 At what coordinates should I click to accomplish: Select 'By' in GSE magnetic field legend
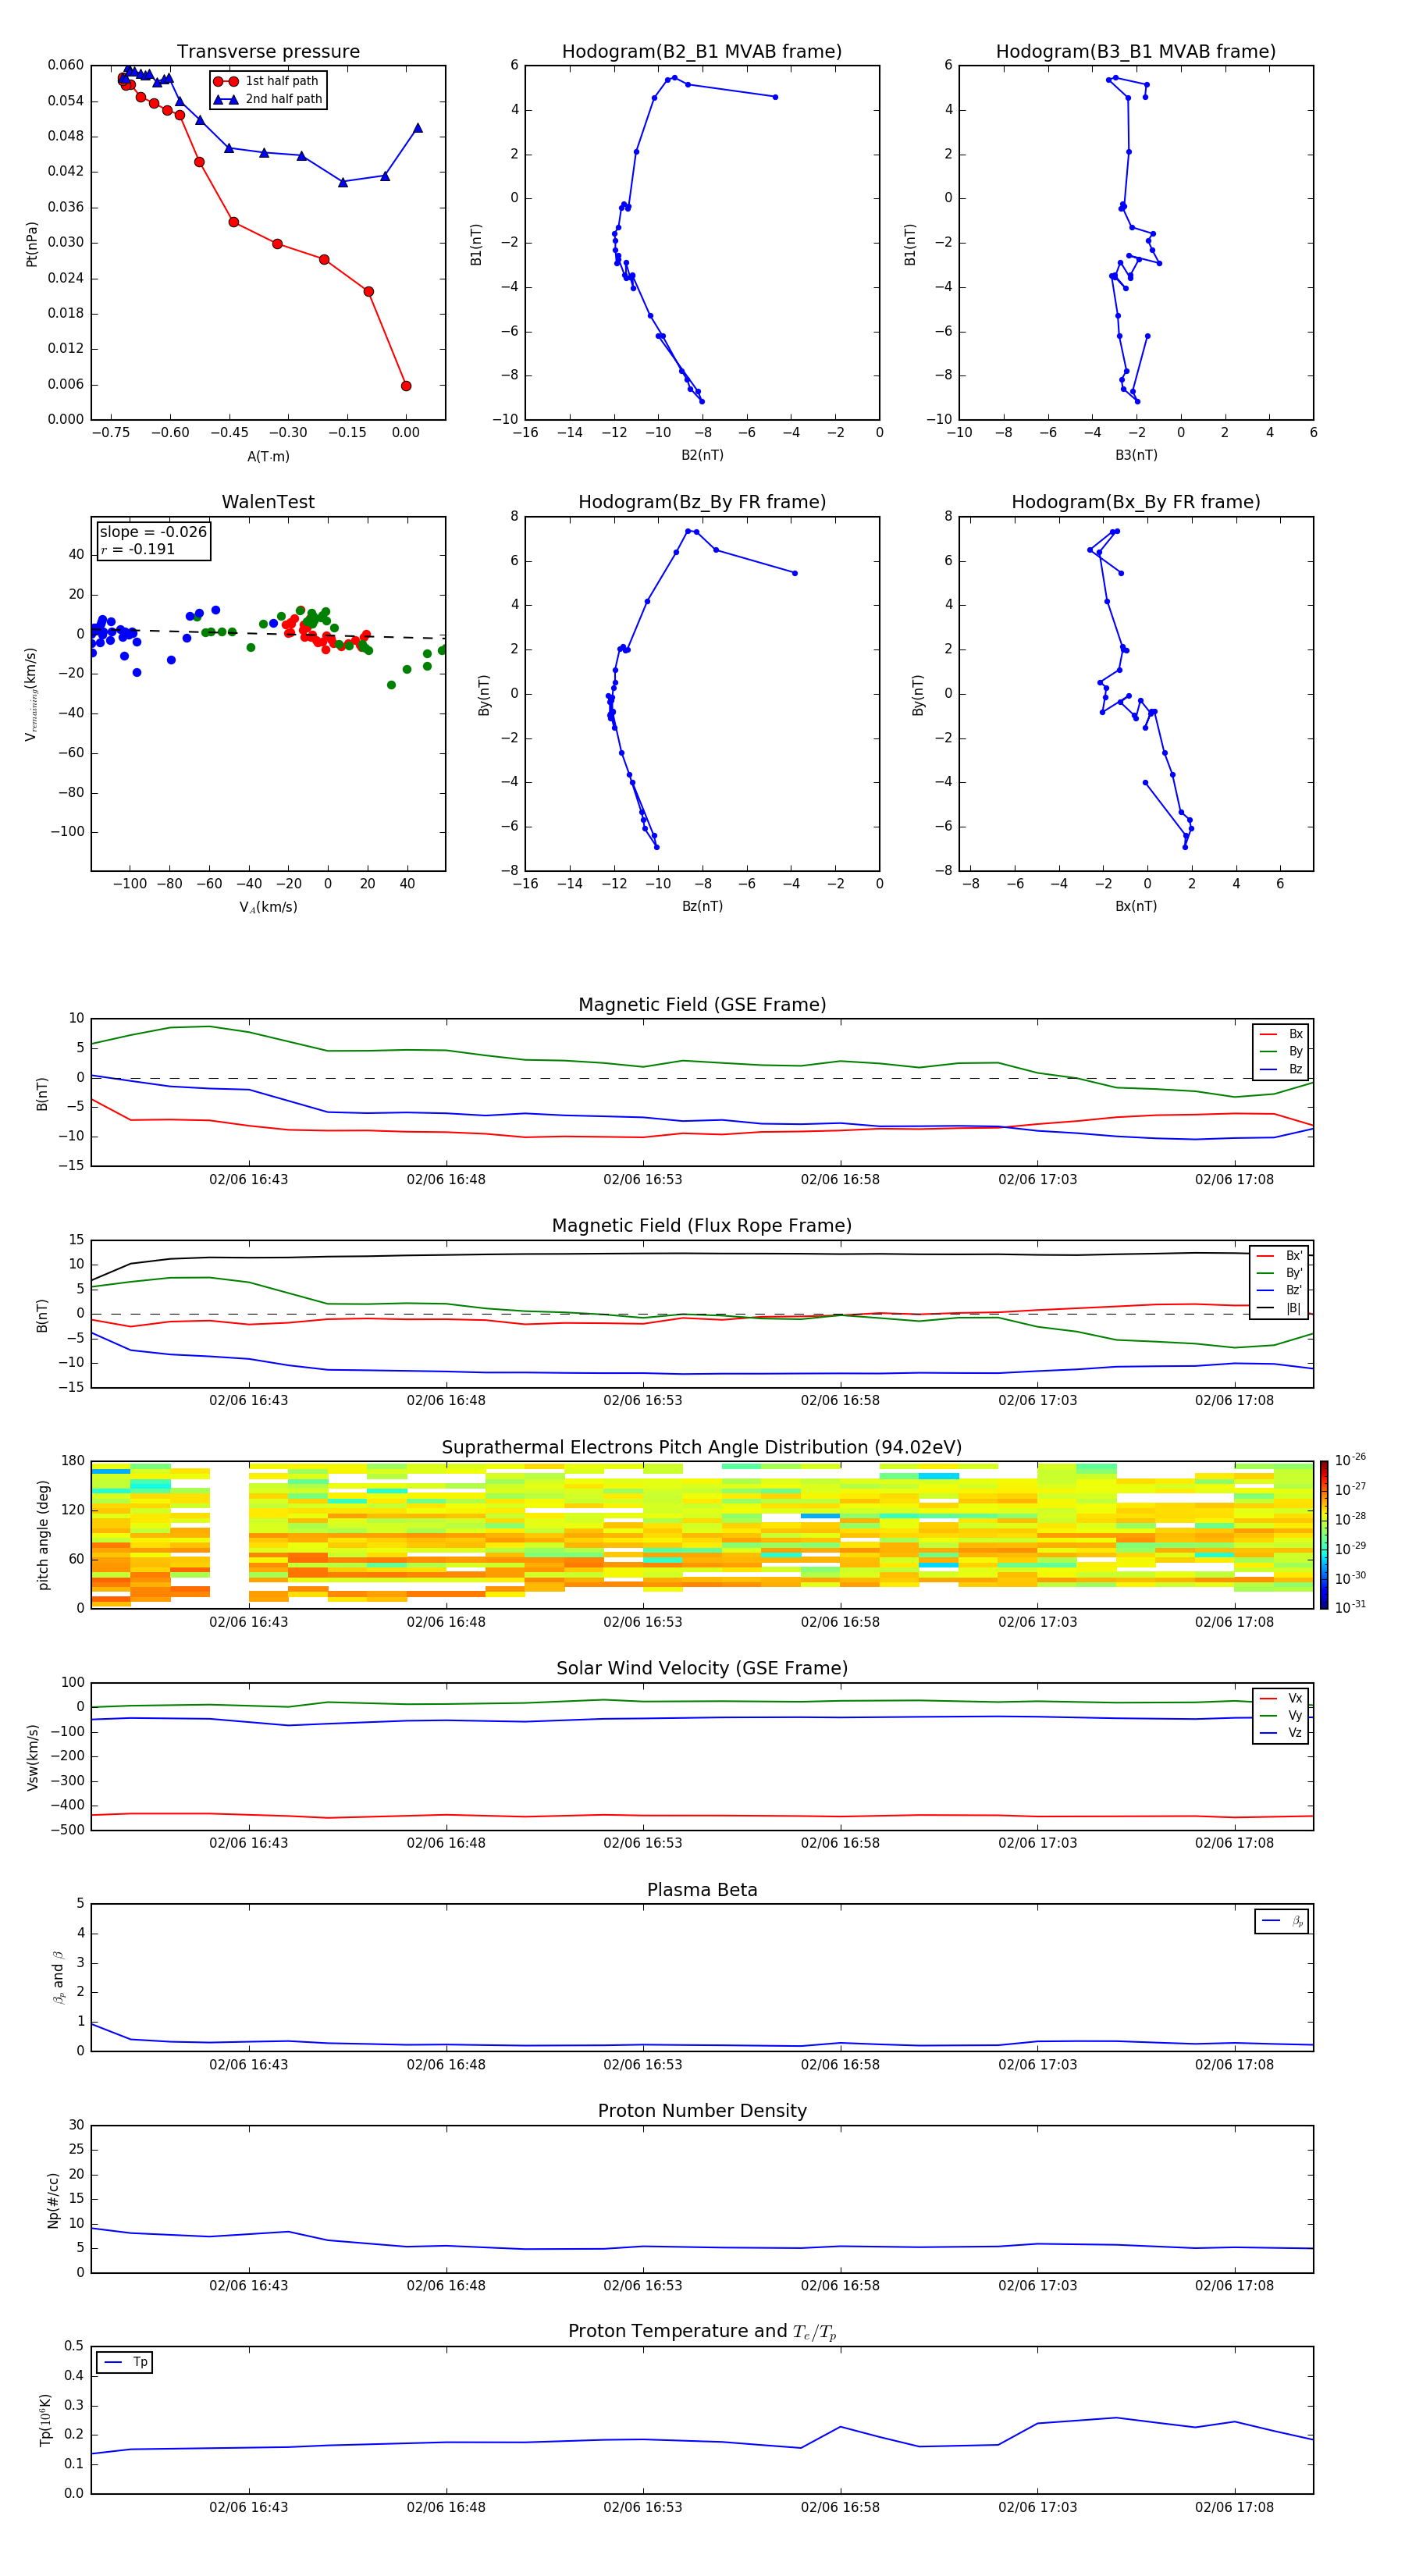pos(1281,1051)
